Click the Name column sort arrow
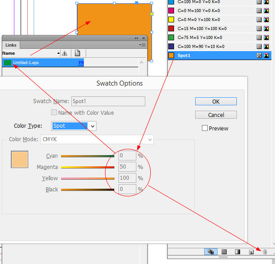 click(x=58, y=53)
